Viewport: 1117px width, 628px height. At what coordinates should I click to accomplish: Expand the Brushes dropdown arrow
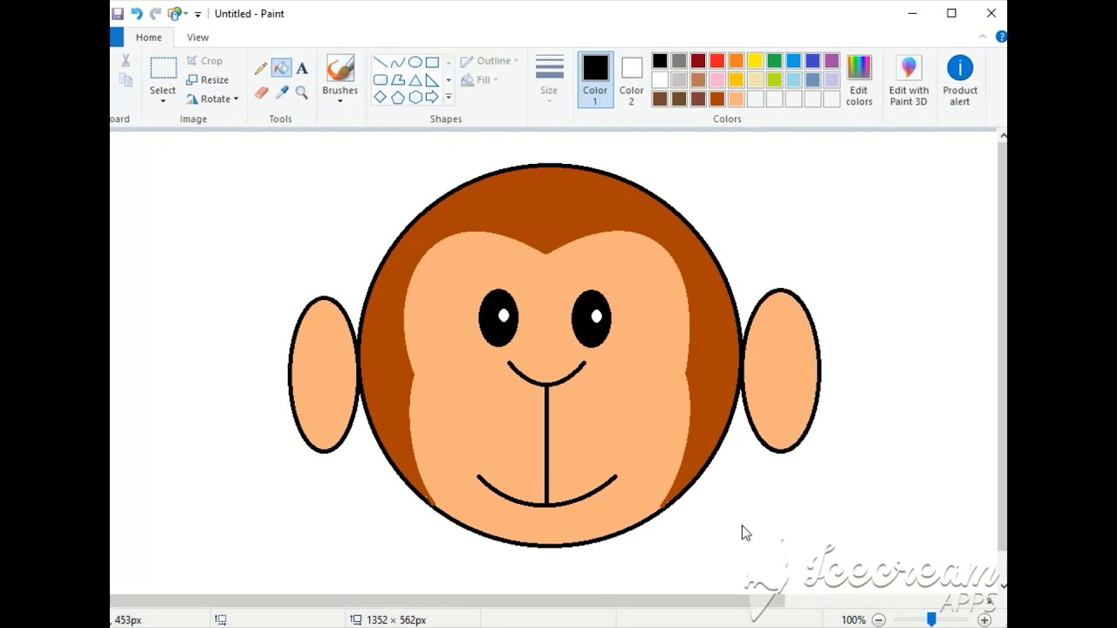(x=340, y=101)
